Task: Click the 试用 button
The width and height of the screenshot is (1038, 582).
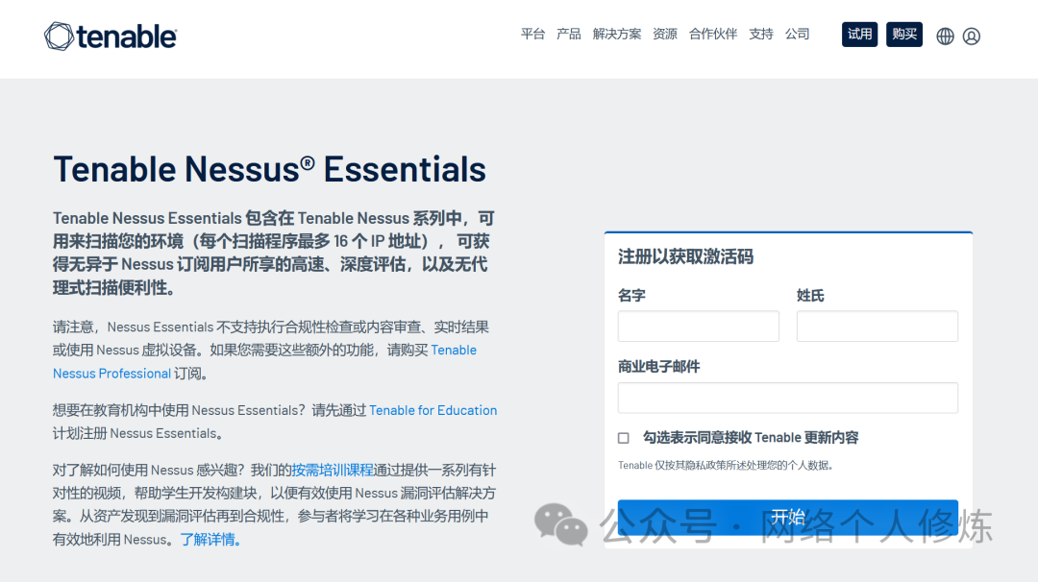Action: [859, 35]
